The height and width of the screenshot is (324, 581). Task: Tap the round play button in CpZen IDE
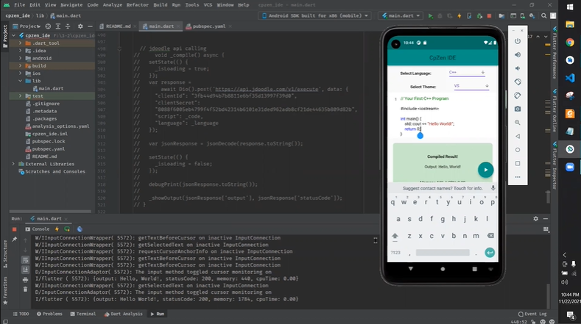(x=485, y=170)
